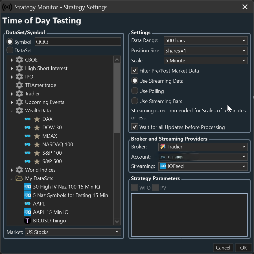254x254 pixels.
Task: Click the Symbol text field containing QQQ
Action: [x=78, y=41]
